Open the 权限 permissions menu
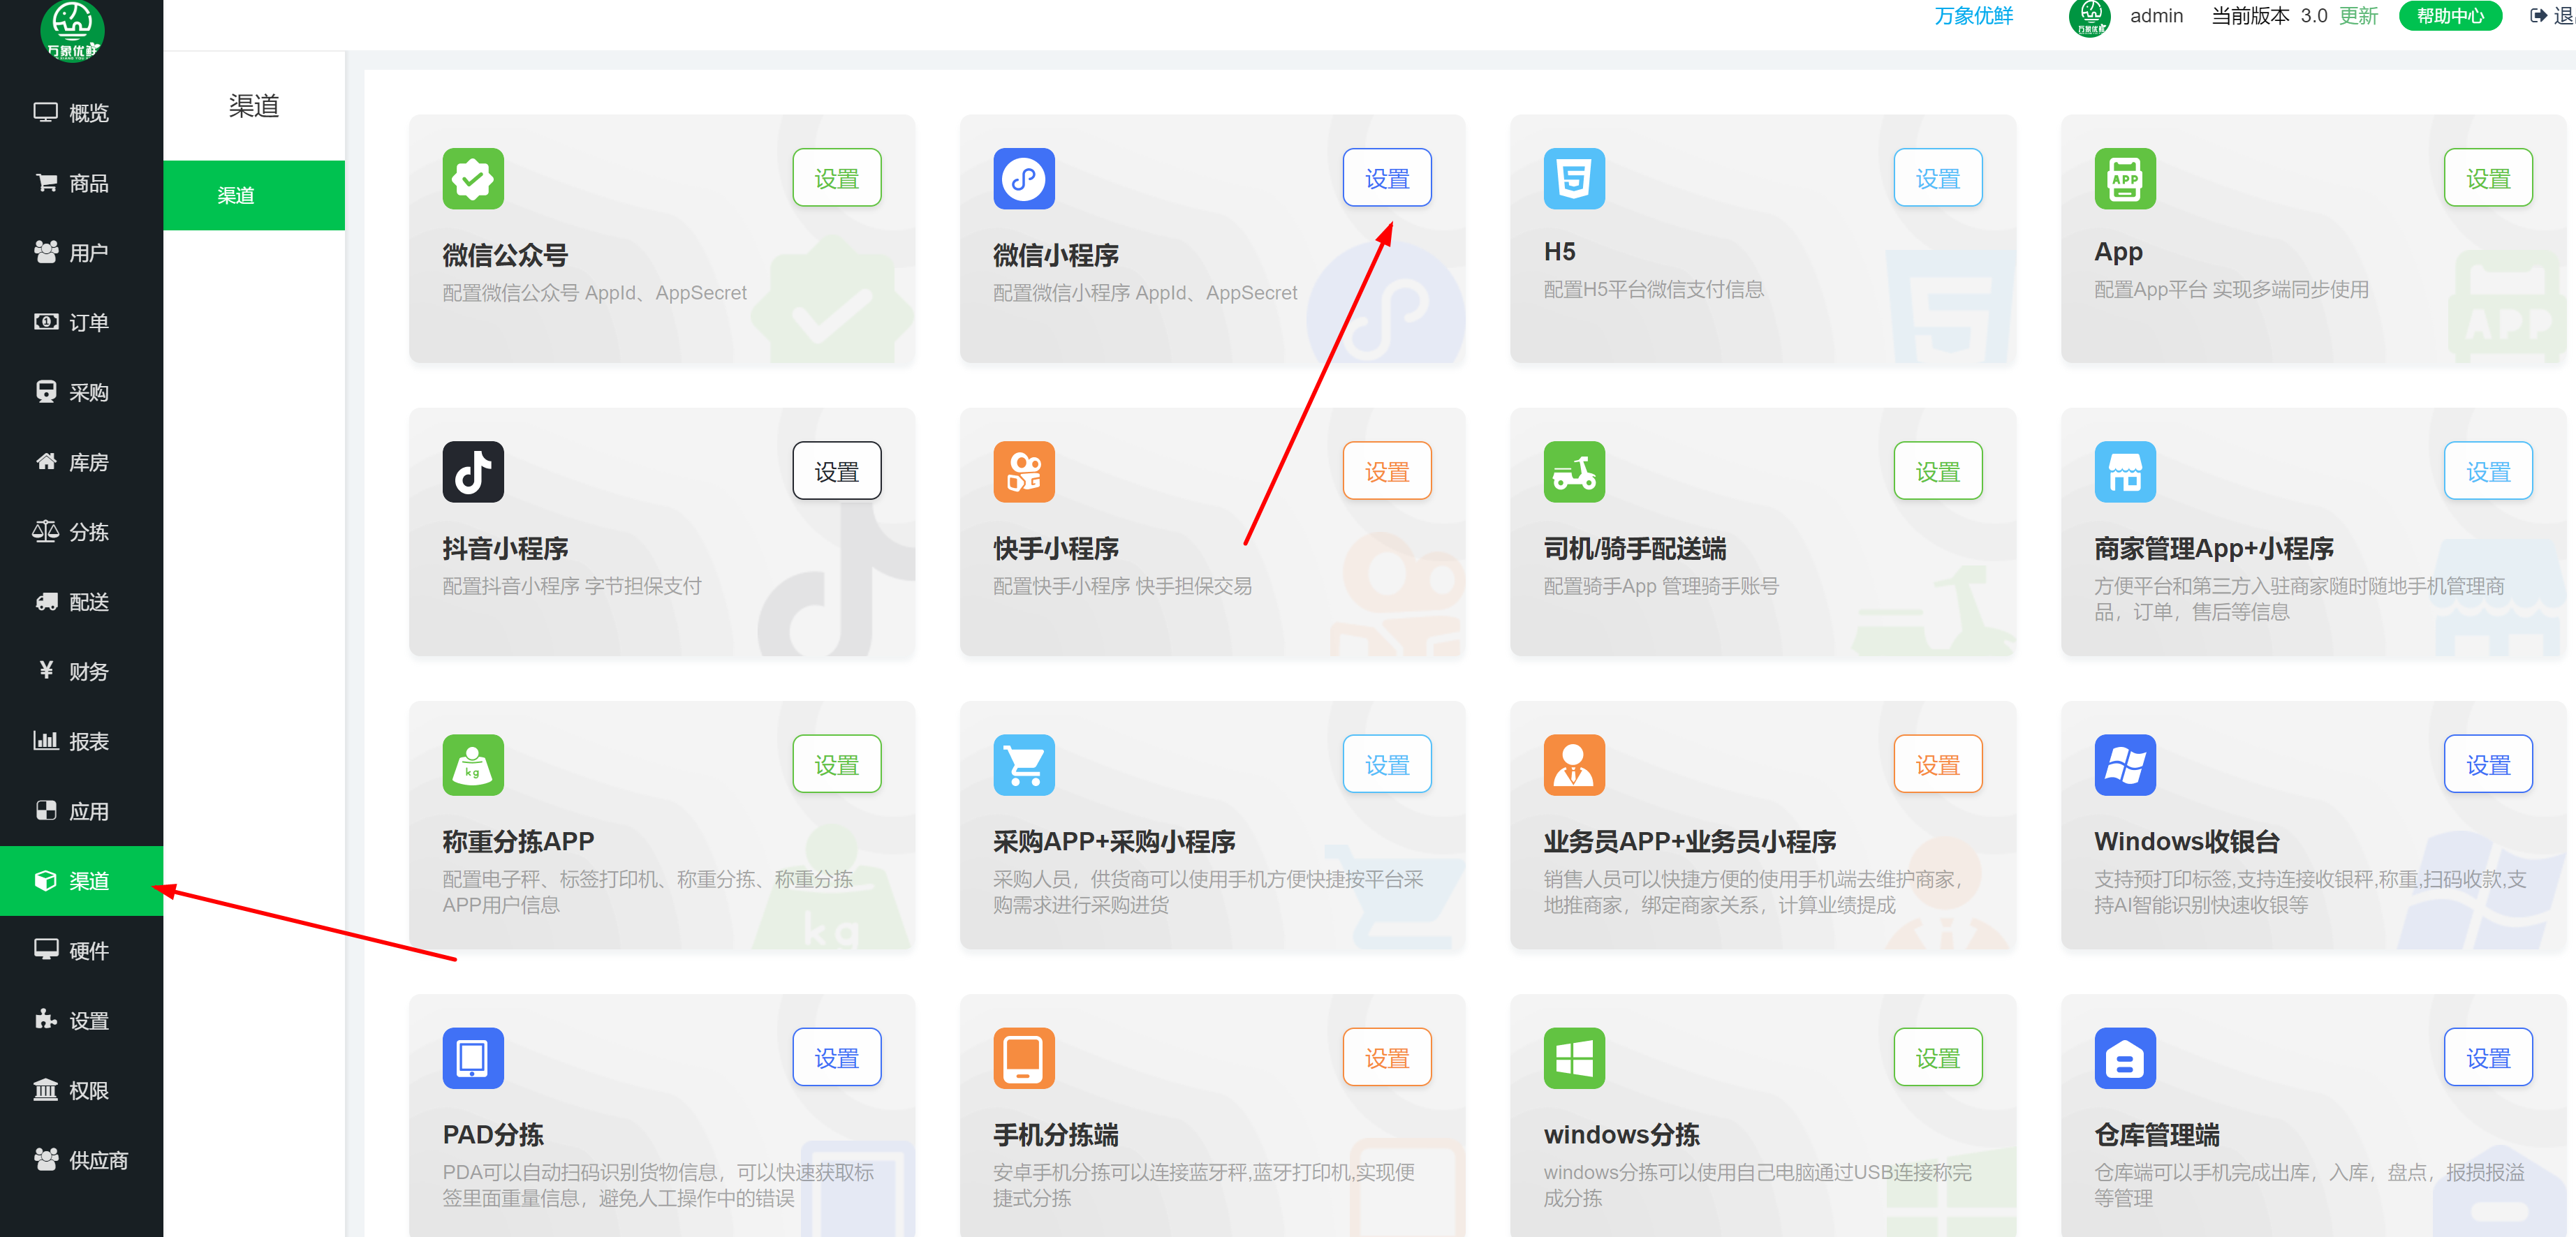Image resolution: width=2576 pixels, height=1237 pixels. click(81, 1090)
